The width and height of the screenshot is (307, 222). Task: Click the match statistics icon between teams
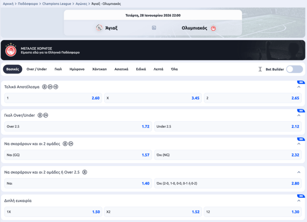(154, 28)
